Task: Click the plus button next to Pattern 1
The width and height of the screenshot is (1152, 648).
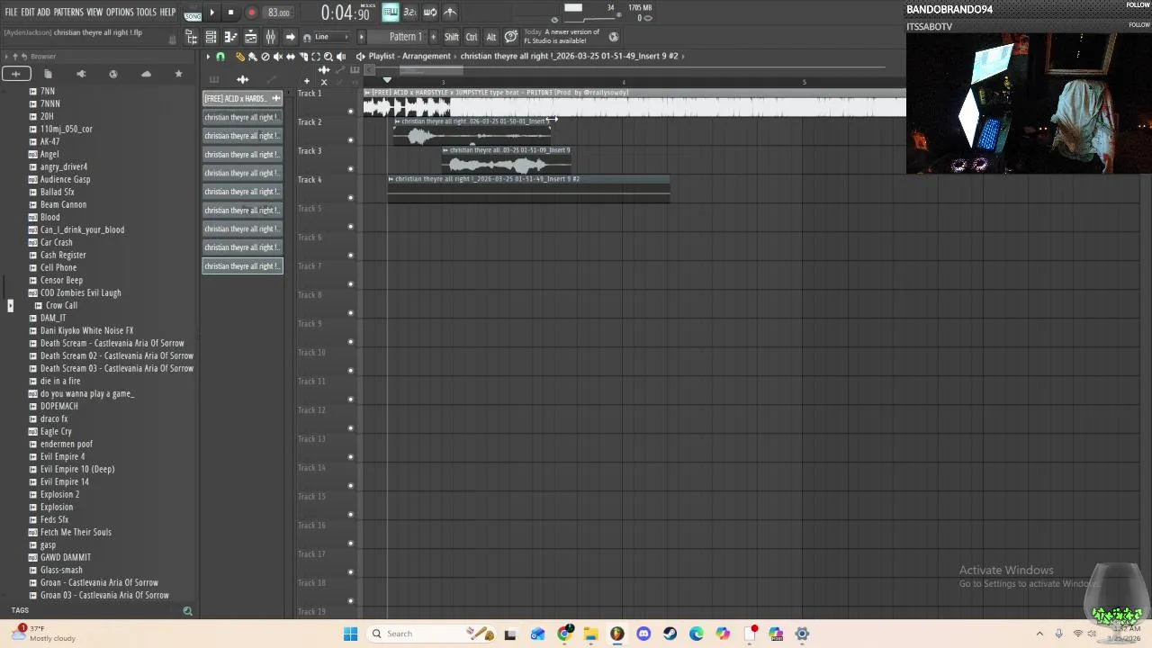Action: (433, 37)
